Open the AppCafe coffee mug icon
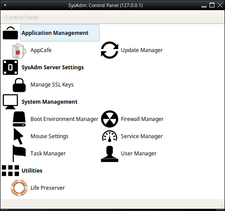This screenshot has width=225, height=211. (19, 50)
